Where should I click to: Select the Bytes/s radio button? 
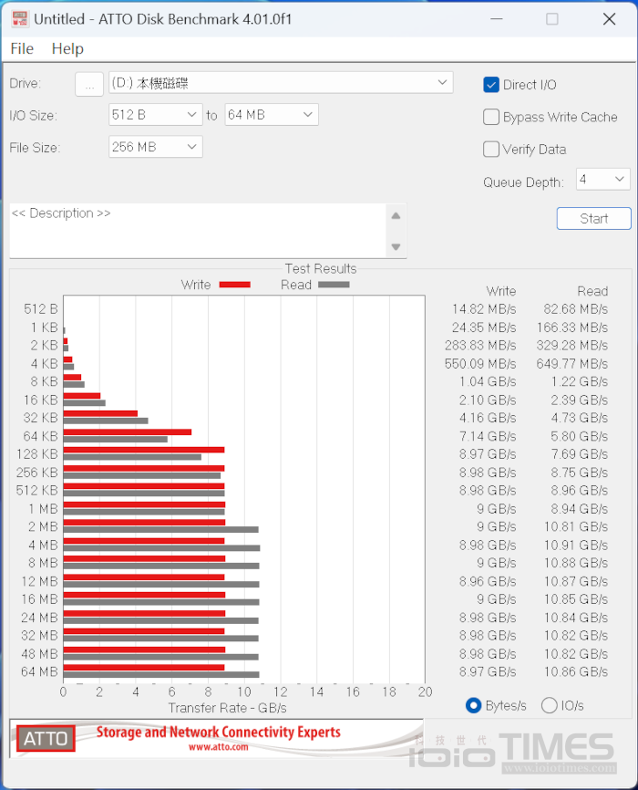pyautogui.click(x=473, y=705)
